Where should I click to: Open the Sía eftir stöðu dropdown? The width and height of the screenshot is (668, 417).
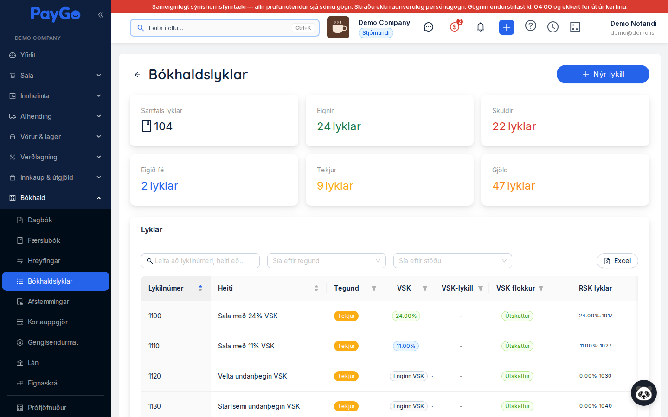453,261
